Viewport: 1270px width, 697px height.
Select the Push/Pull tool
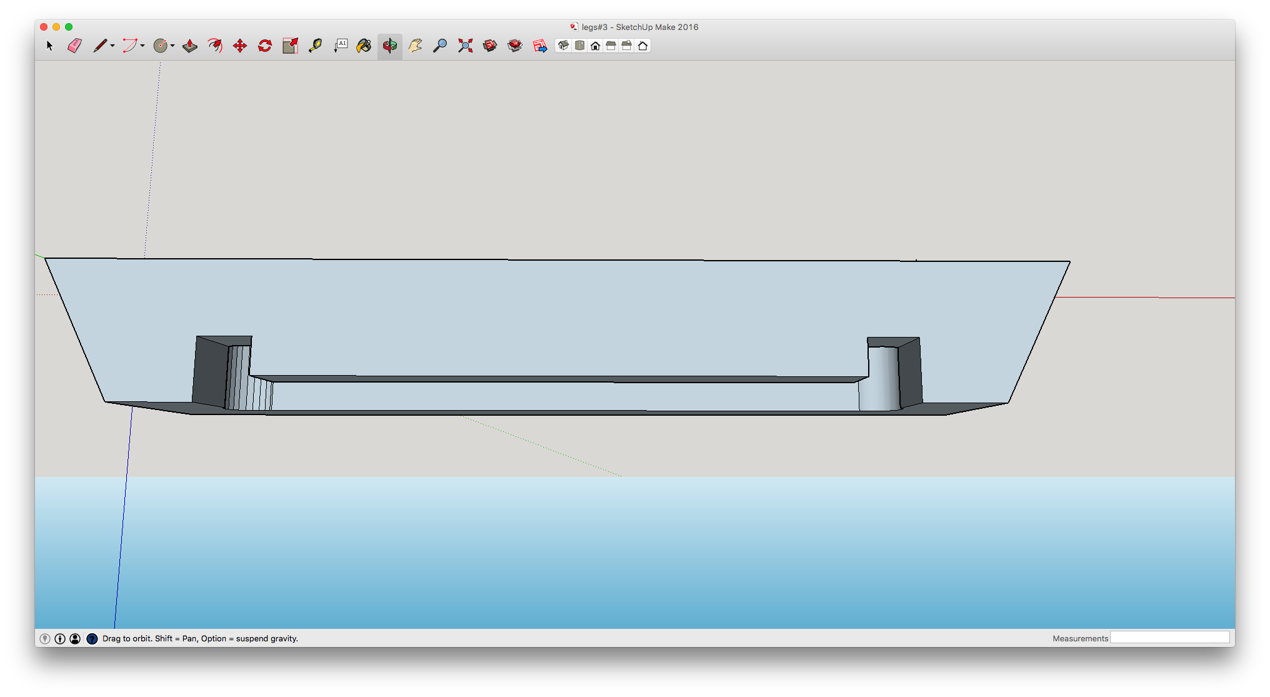coord(190,46)
